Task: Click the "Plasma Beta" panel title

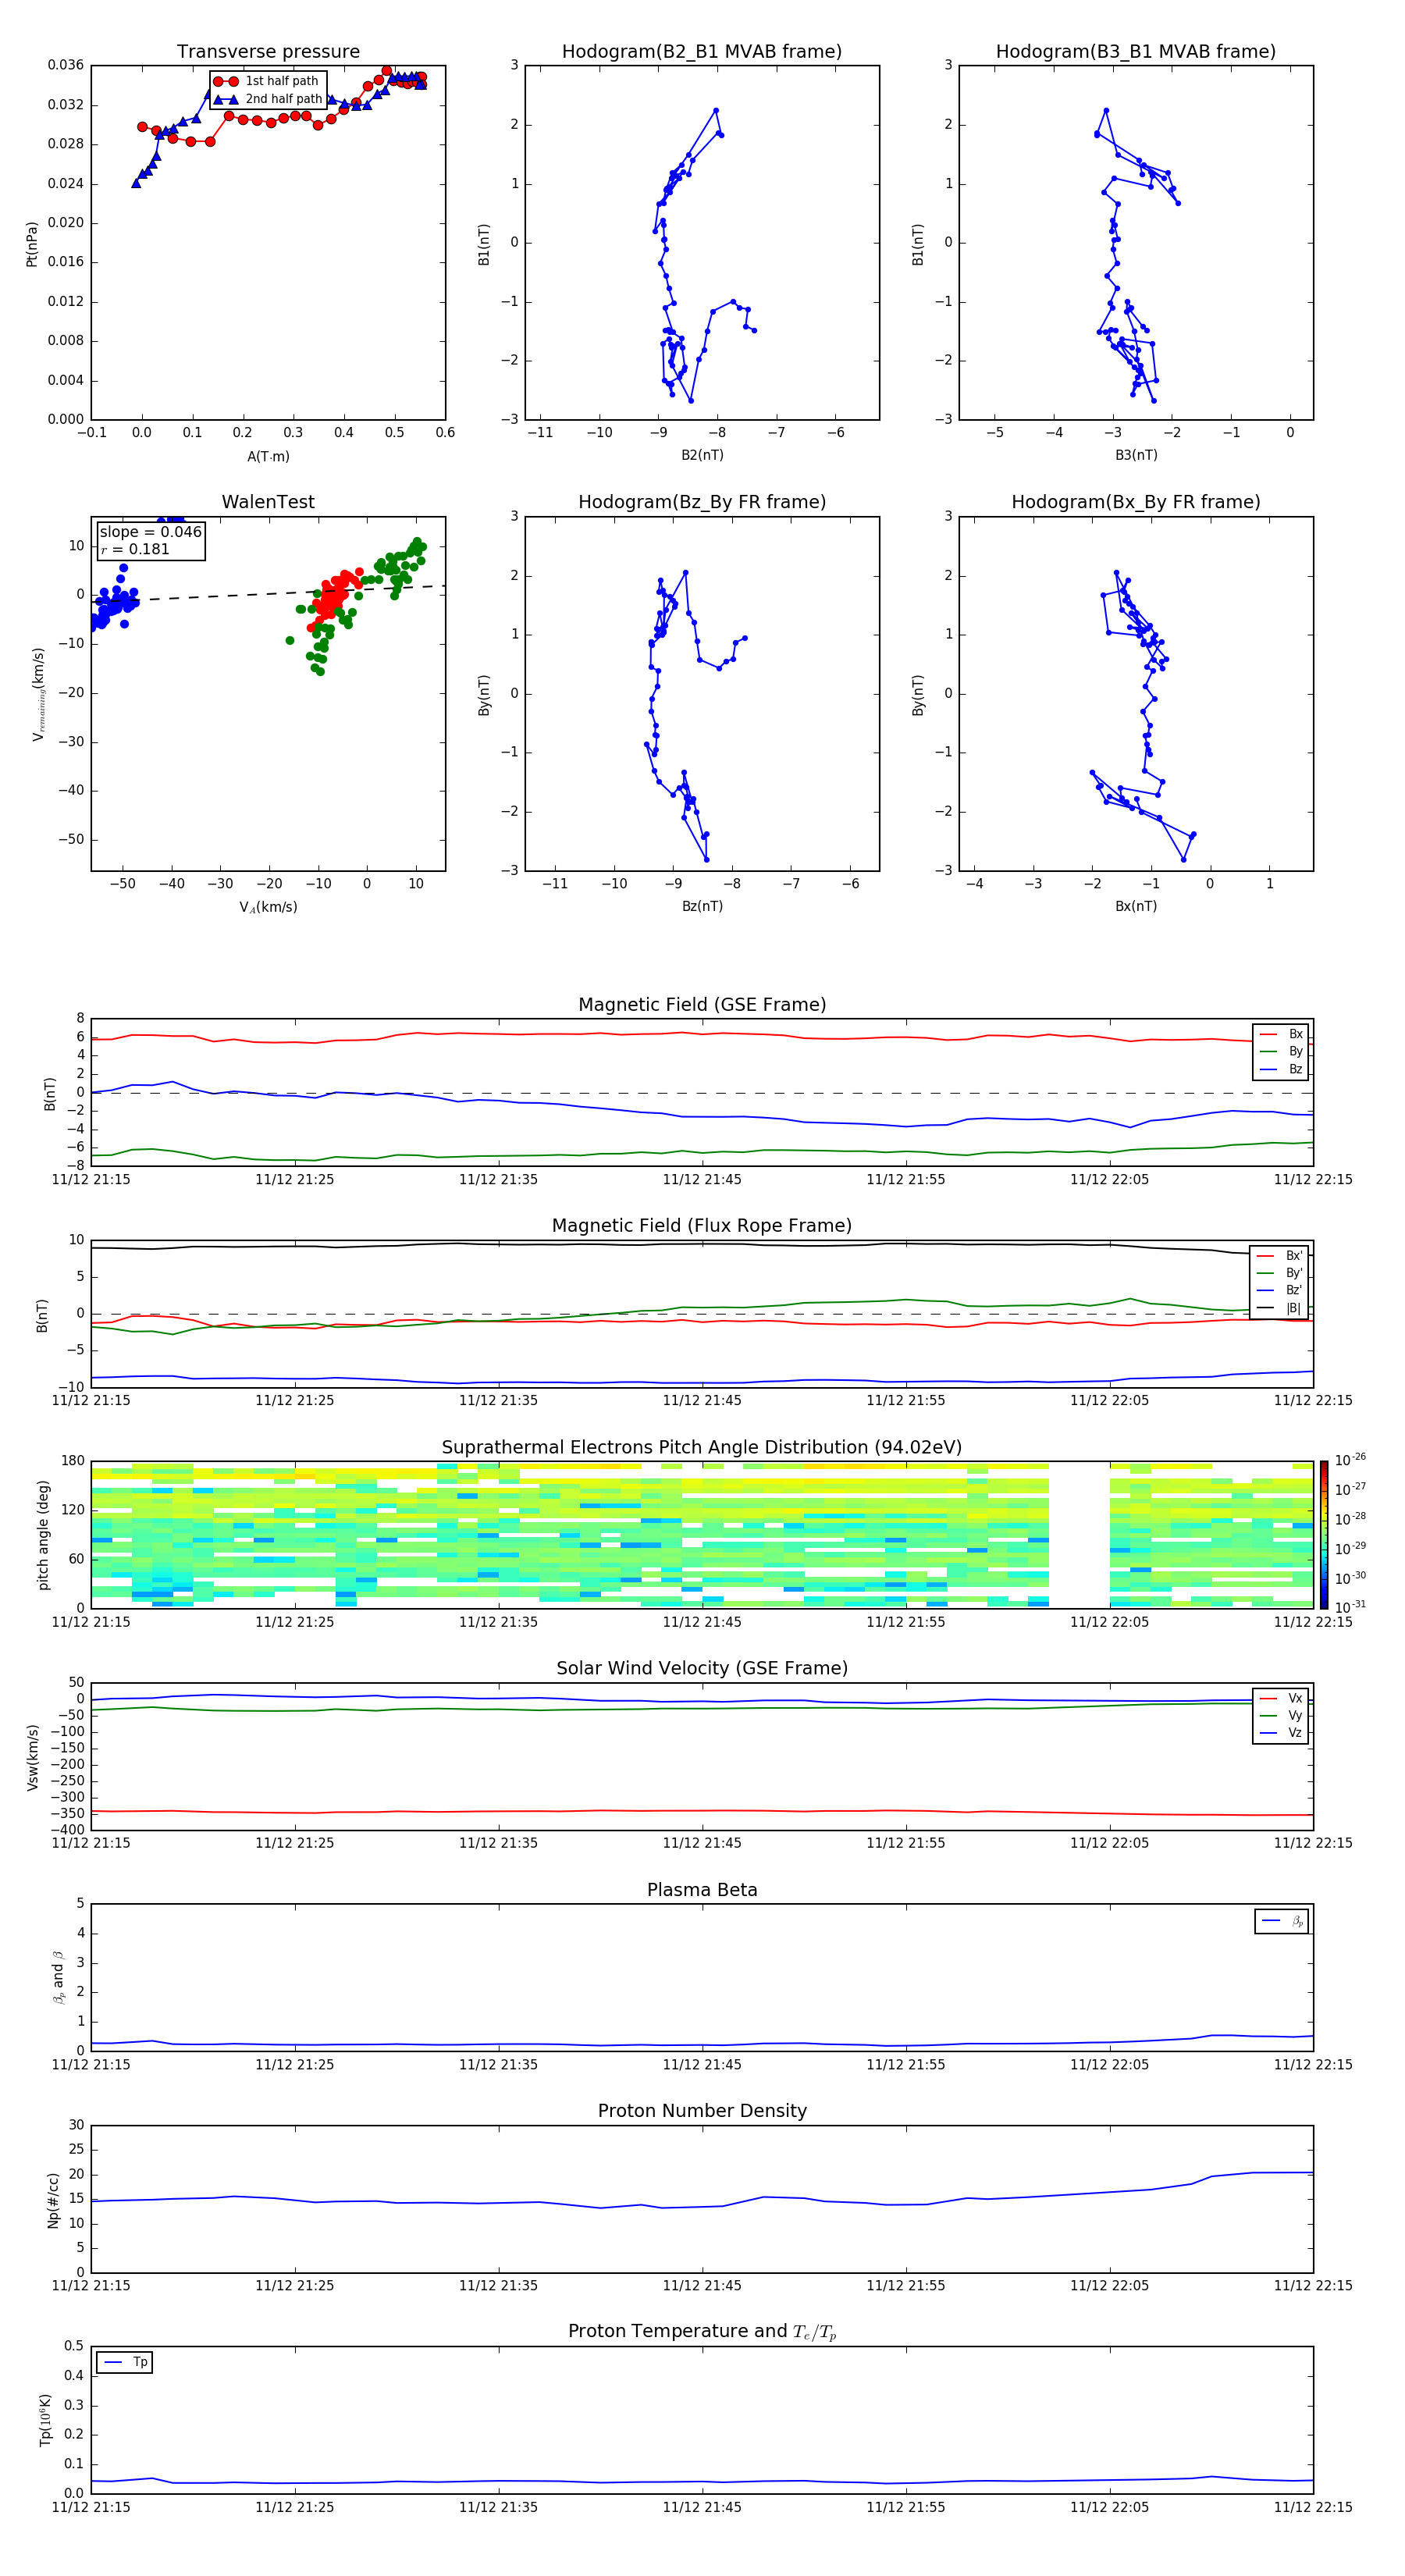Action: (702, 1890)
